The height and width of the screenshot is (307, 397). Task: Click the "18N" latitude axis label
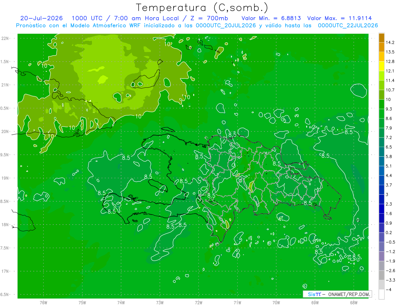pyautogui.click(x=5, y=225)
